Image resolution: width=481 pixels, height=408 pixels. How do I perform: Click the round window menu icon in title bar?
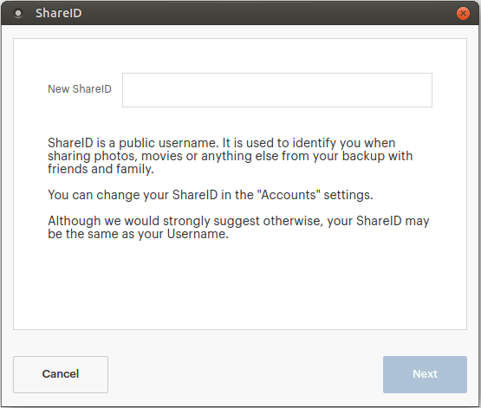click(18, 14)
